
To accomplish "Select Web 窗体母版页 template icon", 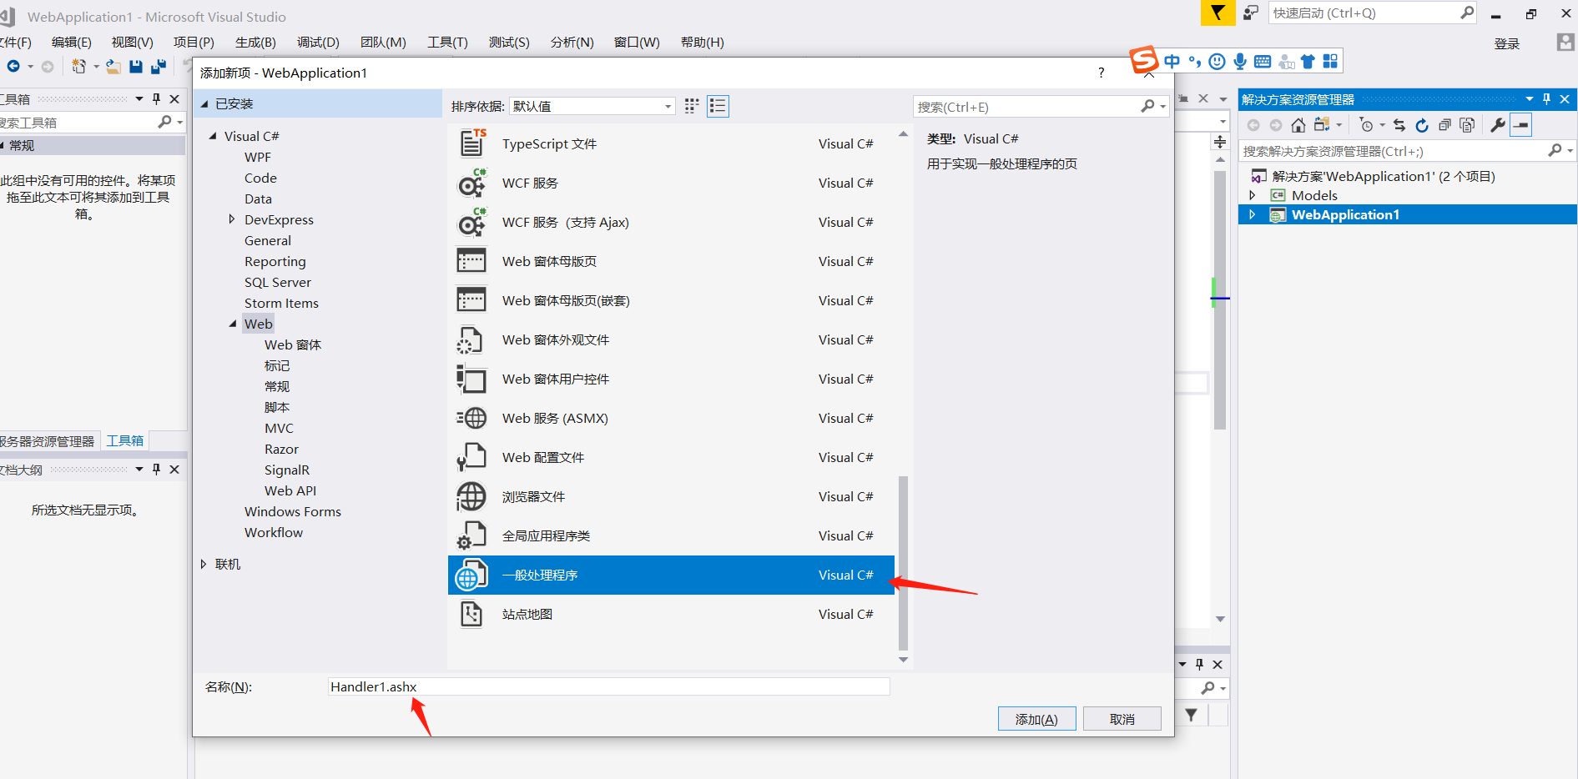I will point(472,261).
